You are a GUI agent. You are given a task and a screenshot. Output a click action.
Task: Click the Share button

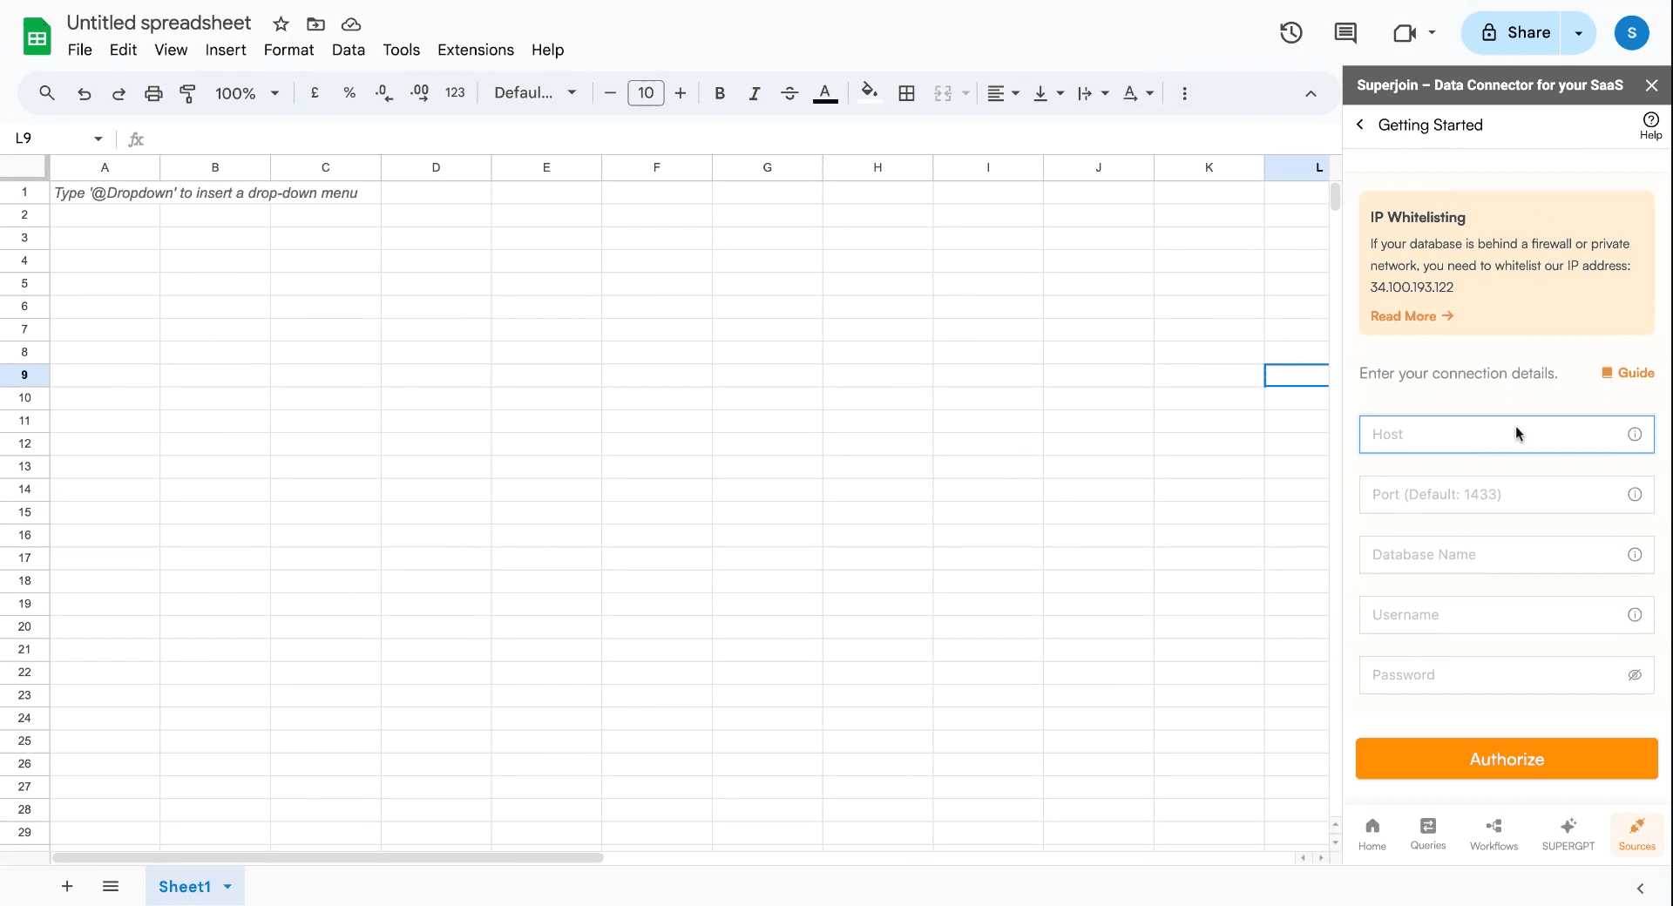[1515, 33]
